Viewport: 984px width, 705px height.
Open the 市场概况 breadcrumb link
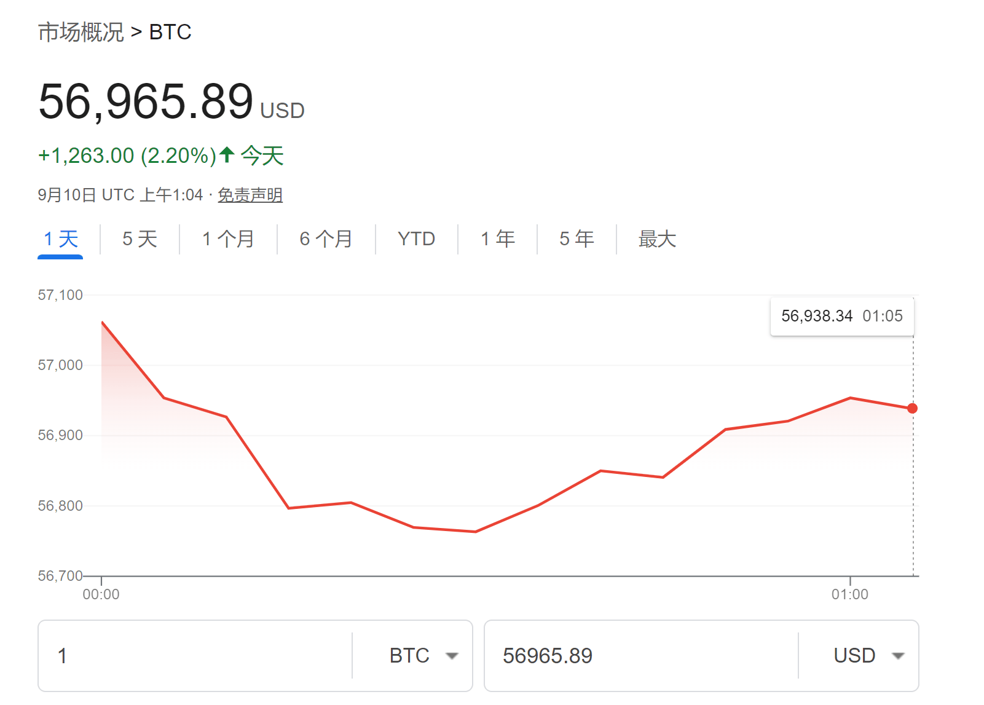pos(81,32)
